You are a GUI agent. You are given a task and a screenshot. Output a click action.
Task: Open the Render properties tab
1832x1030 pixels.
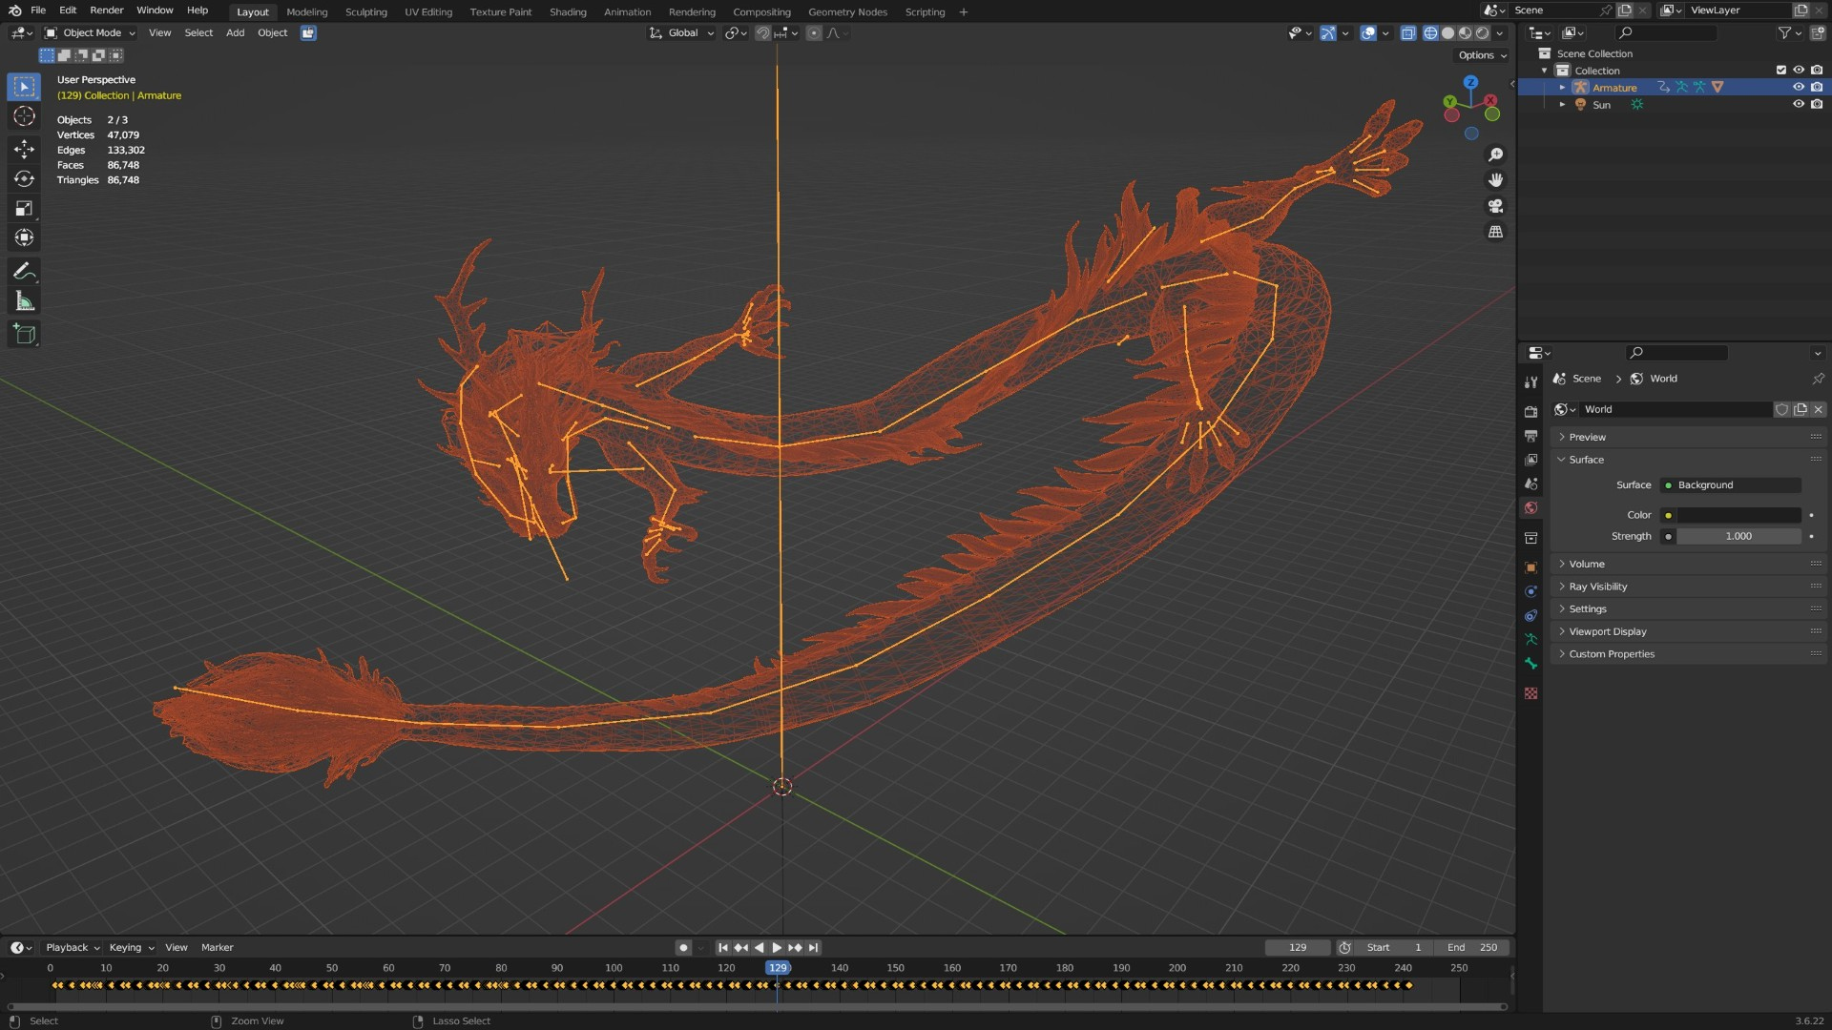coord(1530,412)
